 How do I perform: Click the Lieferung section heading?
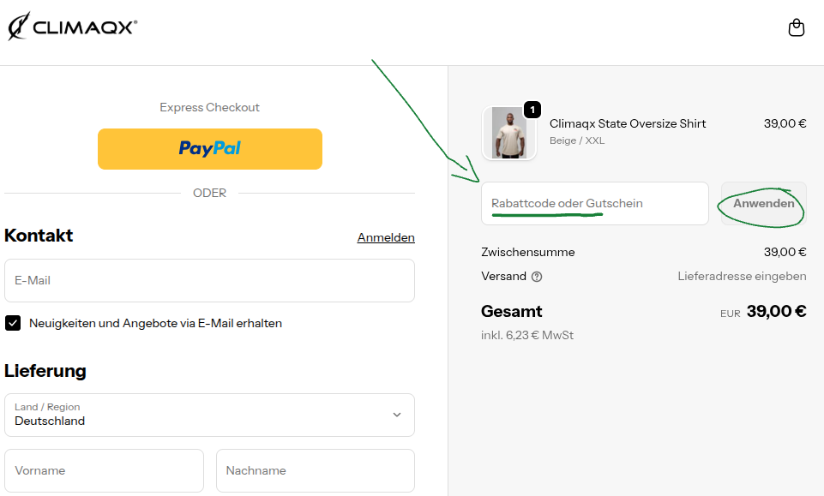coord(45,371)
